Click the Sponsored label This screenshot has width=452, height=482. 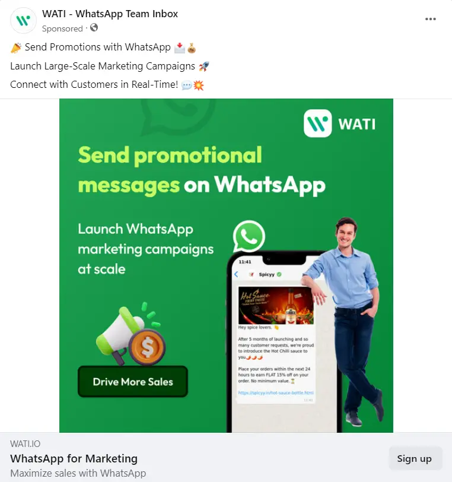62,28
